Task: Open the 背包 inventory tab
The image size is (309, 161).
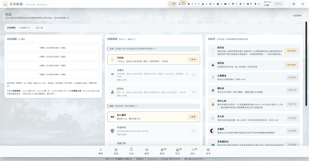Action: click(x=177, y=151)
